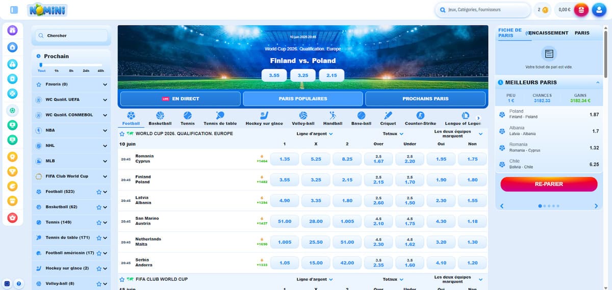Screen dimensions: 612x290
Task: Toggle favorite star for Football américain
Action: pyautogui.click(x=99, y=253)
